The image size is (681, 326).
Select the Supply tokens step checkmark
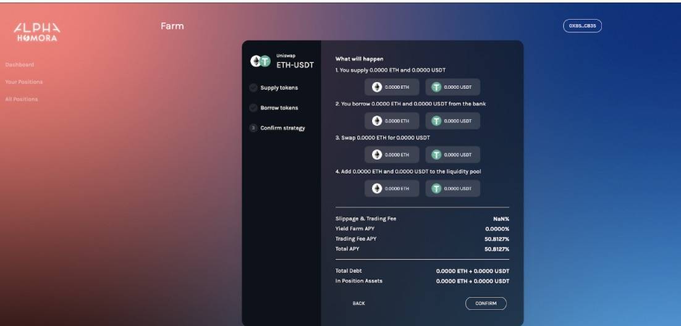click(x=253, y=88)
